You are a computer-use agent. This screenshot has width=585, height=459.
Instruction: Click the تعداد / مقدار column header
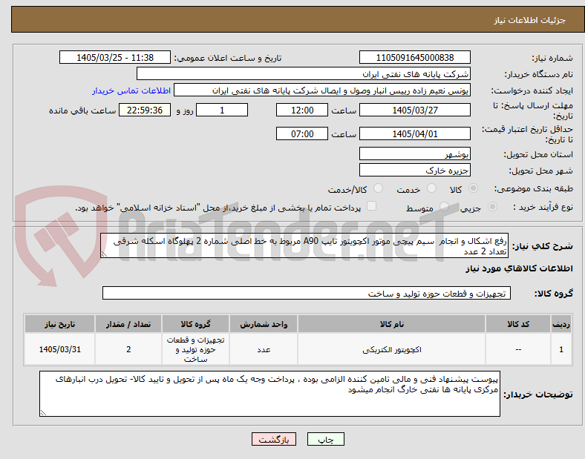tap(128, 324)
